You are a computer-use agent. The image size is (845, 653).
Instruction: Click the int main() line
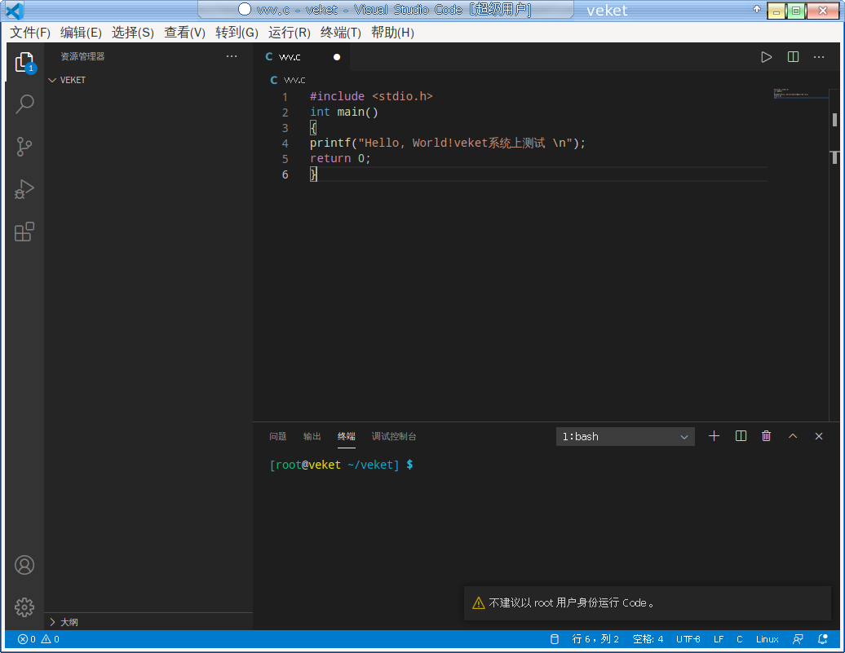pos(344,112)
